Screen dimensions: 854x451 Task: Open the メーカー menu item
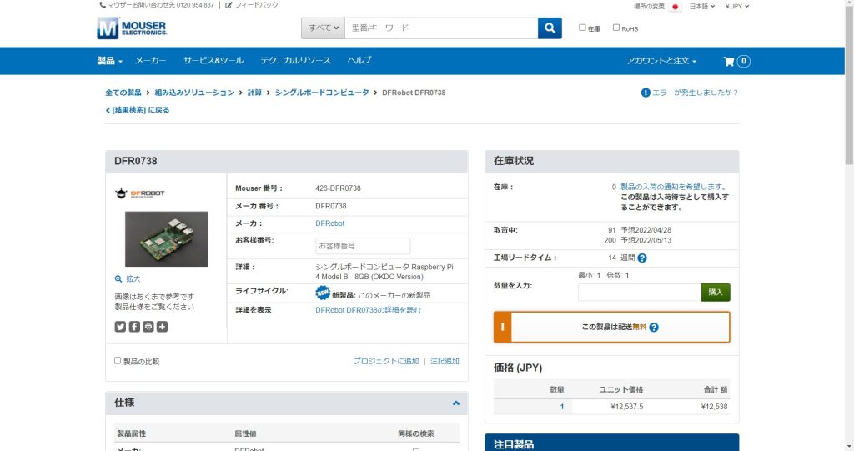tap(151, 61)
